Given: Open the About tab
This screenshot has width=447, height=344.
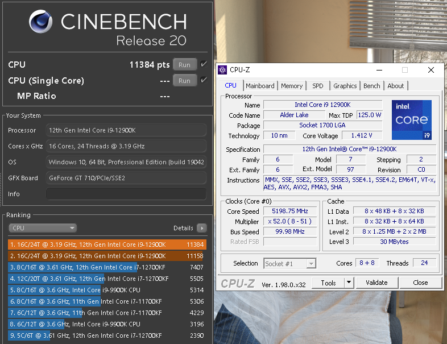Looking at the screenshot, I should click(396, 86).
